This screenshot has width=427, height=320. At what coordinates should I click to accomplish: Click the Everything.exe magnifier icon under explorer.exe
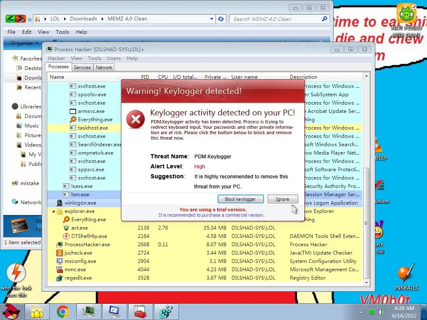(66, 219)
